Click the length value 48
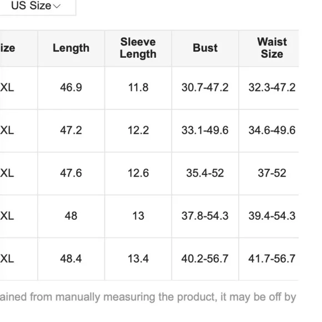 [71, 216]
